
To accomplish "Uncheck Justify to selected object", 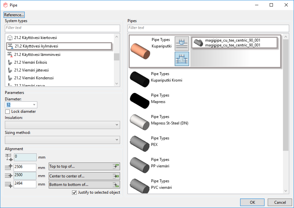I will pos(74,192).
